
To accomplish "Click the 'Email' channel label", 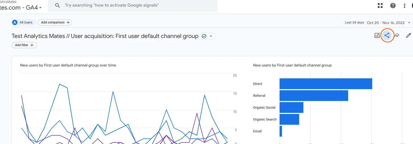I will click(257, 131).
